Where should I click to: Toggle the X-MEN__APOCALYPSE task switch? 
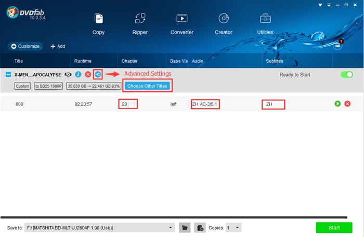(347, 75)
